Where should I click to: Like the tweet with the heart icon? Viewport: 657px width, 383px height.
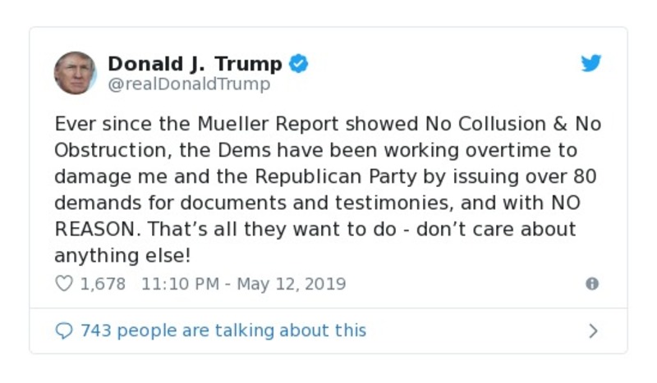coord(64,284)
